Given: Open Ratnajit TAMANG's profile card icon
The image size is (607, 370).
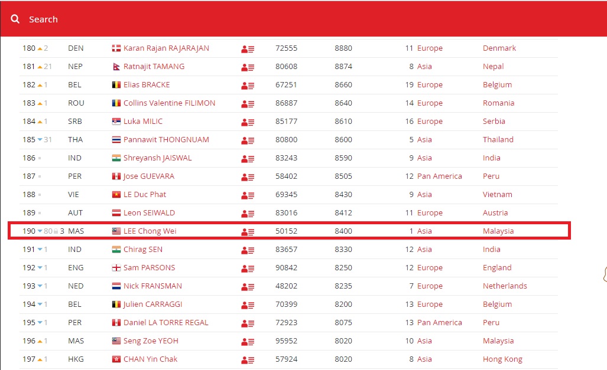Looking at the screenshot, I should click(x=248, y=67).
